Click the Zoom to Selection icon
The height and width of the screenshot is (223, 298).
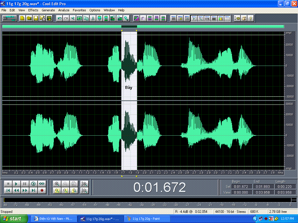(x=57, y=190)
